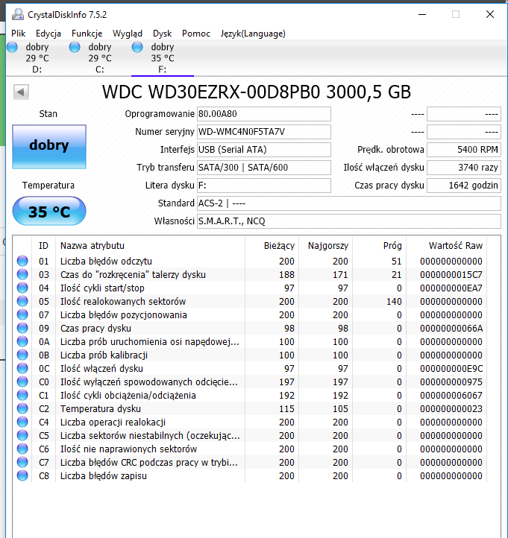Select the 'Ilość realokowanych sektorów' attribute name

click(123, 301)
